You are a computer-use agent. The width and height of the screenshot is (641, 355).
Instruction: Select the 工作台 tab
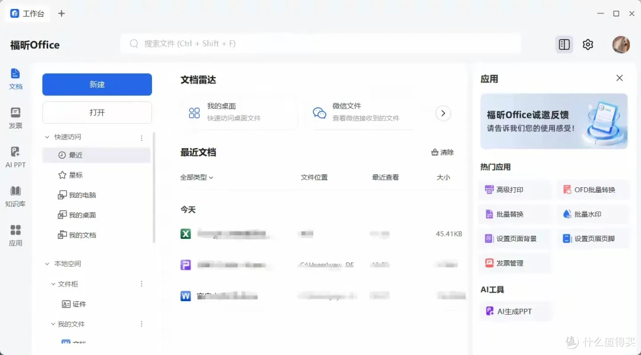[27, 14]
